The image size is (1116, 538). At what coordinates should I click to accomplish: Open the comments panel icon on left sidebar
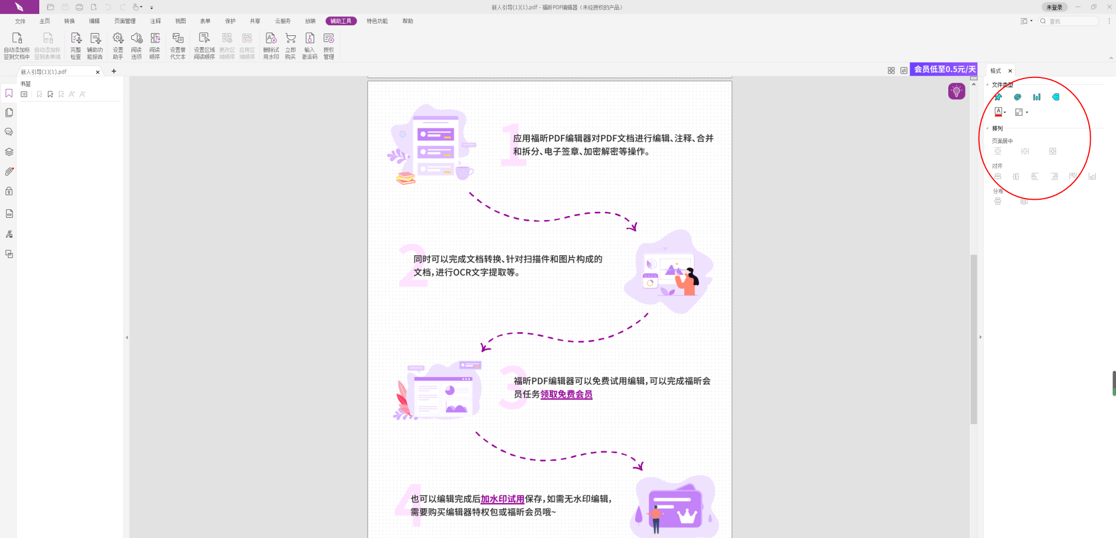click(8, 131)
